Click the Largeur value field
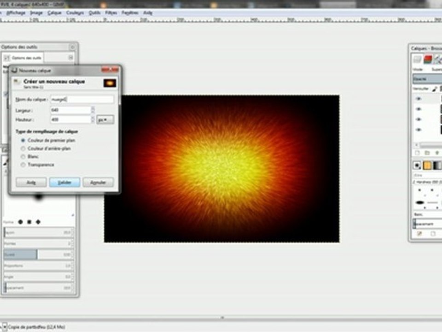Screen dimensions: 442x332 coord(70,110)
